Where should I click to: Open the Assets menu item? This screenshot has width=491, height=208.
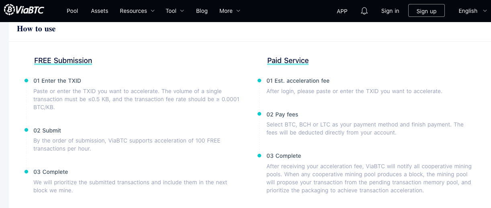[x=100, y=11]
